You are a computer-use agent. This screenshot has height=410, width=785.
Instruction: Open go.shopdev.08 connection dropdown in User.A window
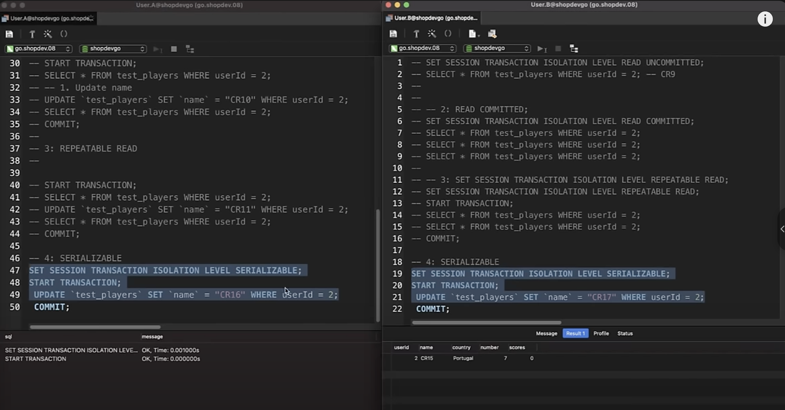point(38,49)
